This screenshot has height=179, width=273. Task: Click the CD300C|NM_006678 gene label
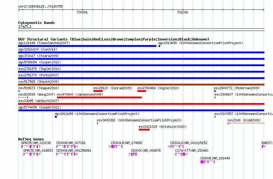pyautogui.click(x=146, y=150)
